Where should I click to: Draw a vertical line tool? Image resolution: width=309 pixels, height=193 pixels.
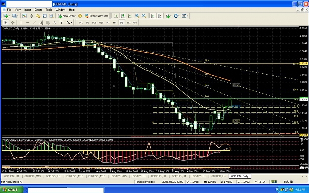point(21,23)
